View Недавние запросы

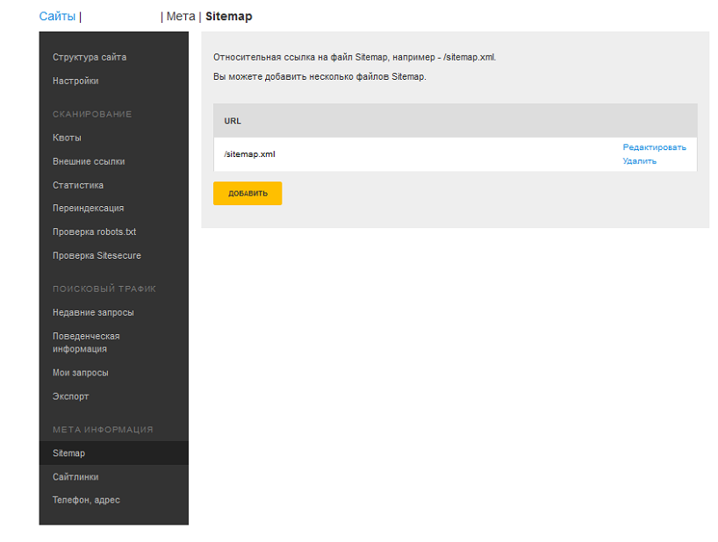point(93,312)
